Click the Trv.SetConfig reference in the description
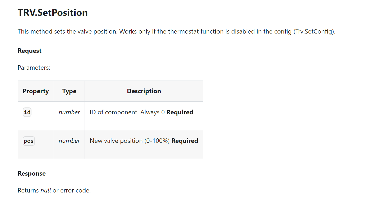Screen dimensions: 388x202 coord(314,31)
